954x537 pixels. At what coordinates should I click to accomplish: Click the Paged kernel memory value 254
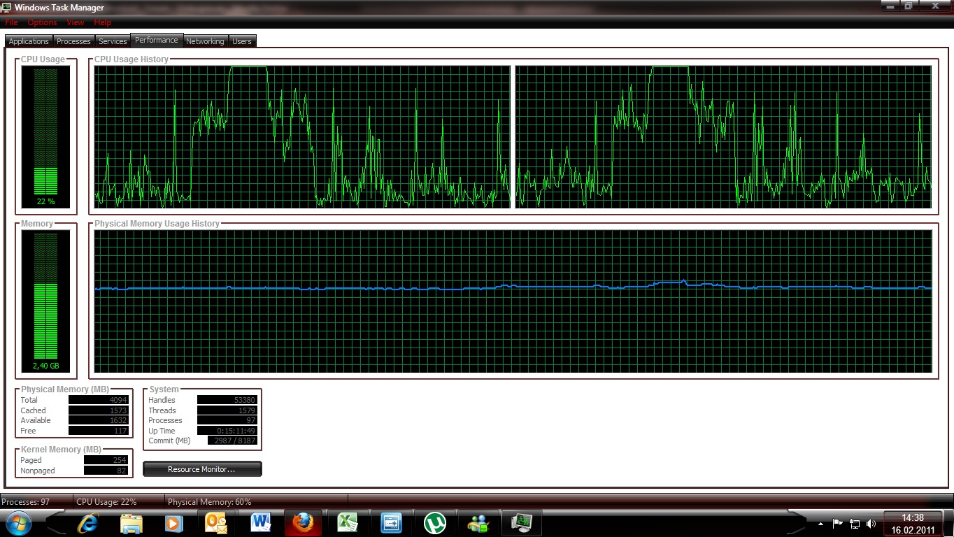pos(106,460)
